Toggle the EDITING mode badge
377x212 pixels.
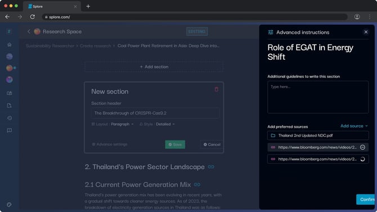tap(197, 32)
